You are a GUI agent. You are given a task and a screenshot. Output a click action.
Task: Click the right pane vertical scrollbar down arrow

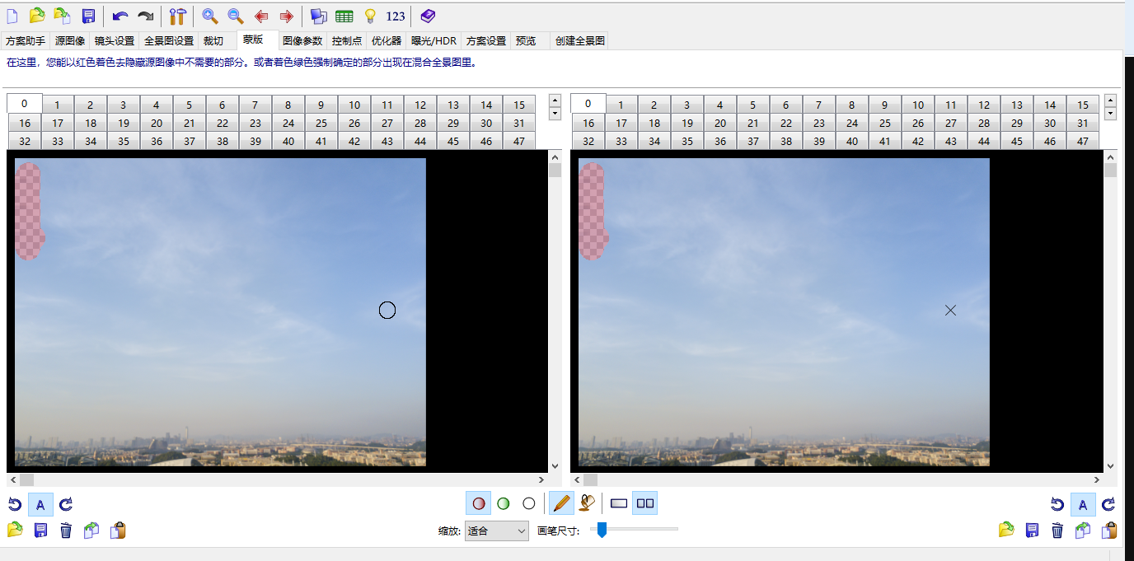tap(1110, 465)
